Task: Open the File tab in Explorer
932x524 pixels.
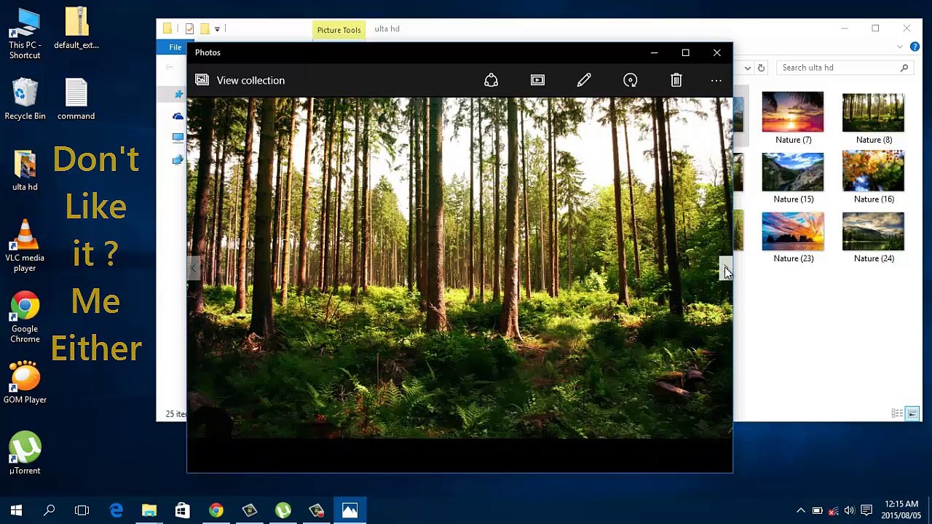Action: click(x=175, y=47)
